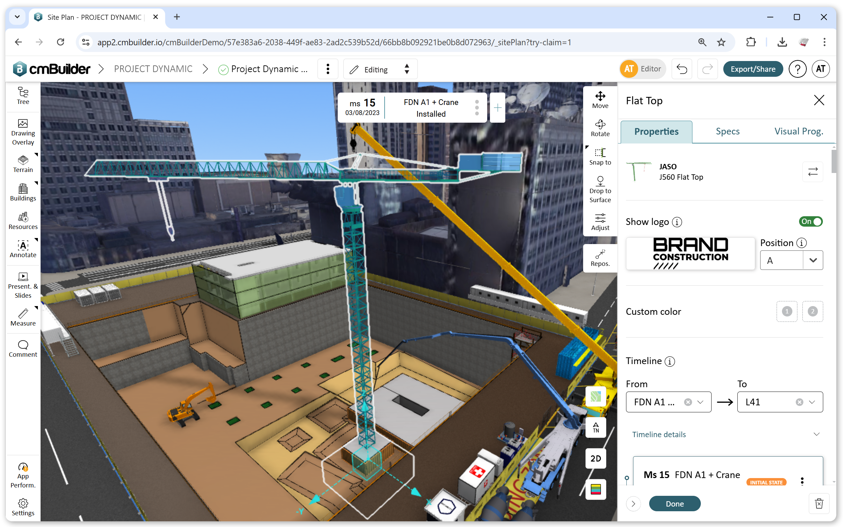
Task: Clear the To milestone L41 selection
Action: point(799,402)
